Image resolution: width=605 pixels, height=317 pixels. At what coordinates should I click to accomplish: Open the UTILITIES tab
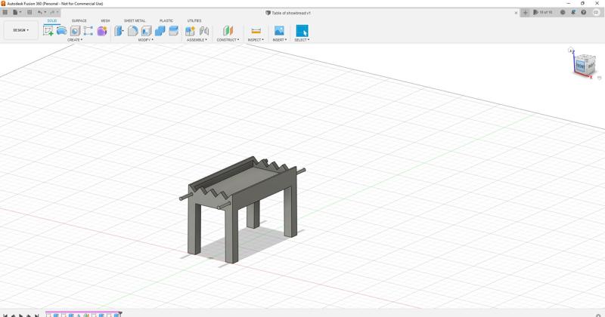tap(194, 21)
